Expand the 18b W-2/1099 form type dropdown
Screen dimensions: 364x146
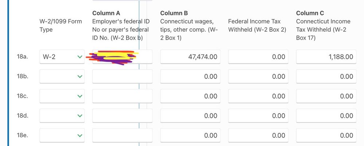coord(62,77)
